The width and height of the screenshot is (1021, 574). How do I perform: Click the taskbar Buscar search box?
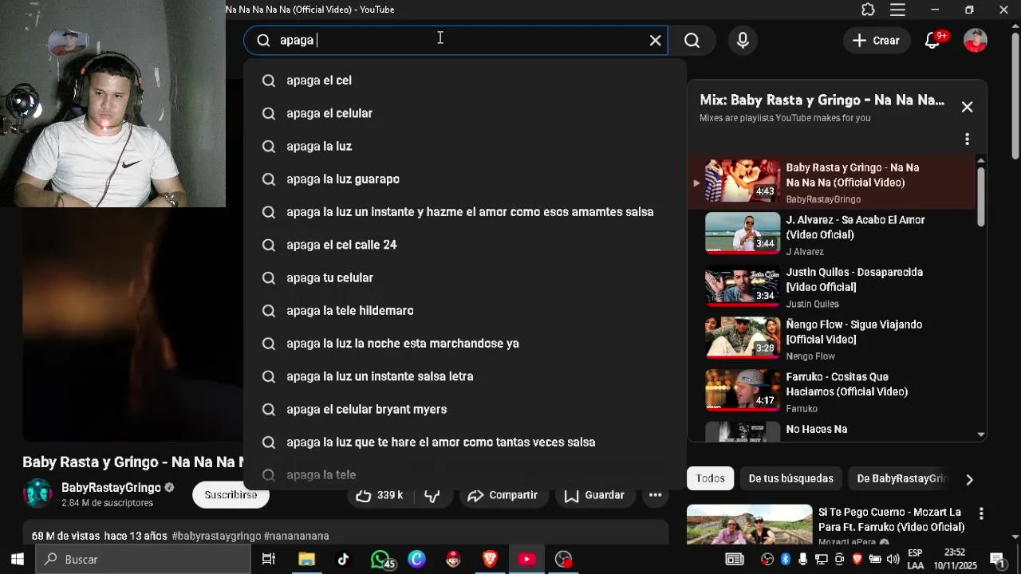coord(144,559)
